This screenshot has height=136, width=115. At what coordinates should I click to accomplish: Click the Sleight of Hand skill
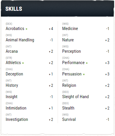pos(75,97)
